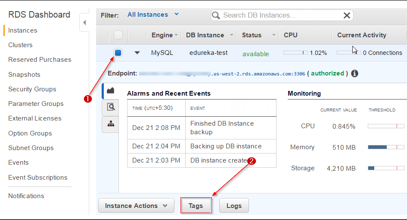The height and width of the screenshot is (220, 407).
Task: Click the Memory threshold bar
Action: coord(386,147)
